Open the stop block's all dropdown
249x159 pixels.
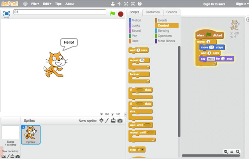click(x=140, y=150)
